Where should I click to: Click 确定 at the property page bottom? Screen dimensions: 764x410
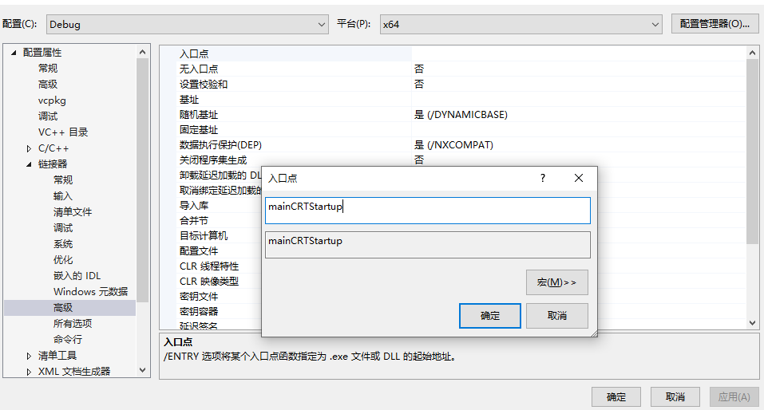tap(616, 397)
